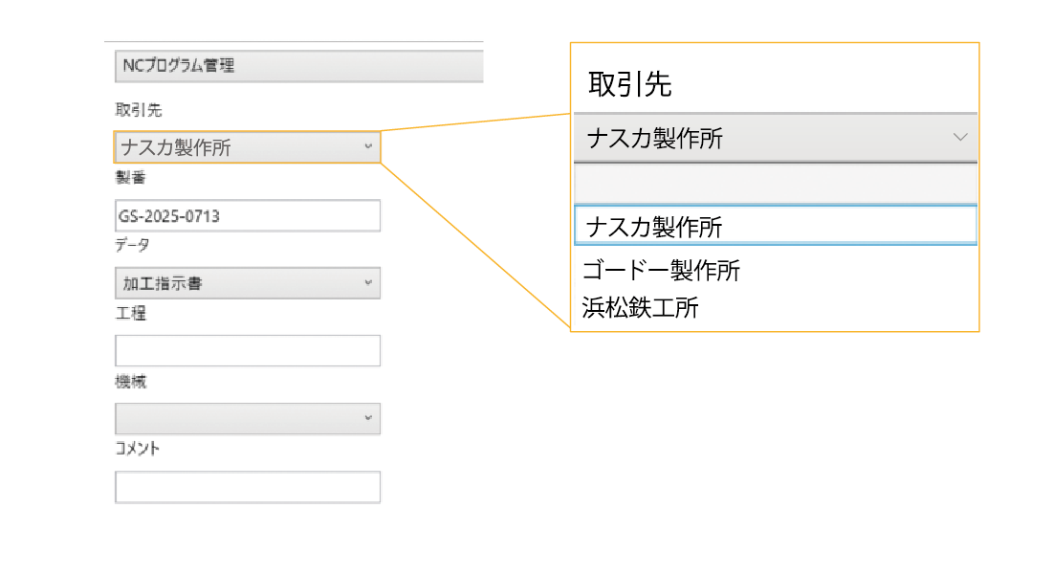Place cursor in the GS-2025-0713 field
Screen dimensions: 1053x575
click(x=247, y=215)
